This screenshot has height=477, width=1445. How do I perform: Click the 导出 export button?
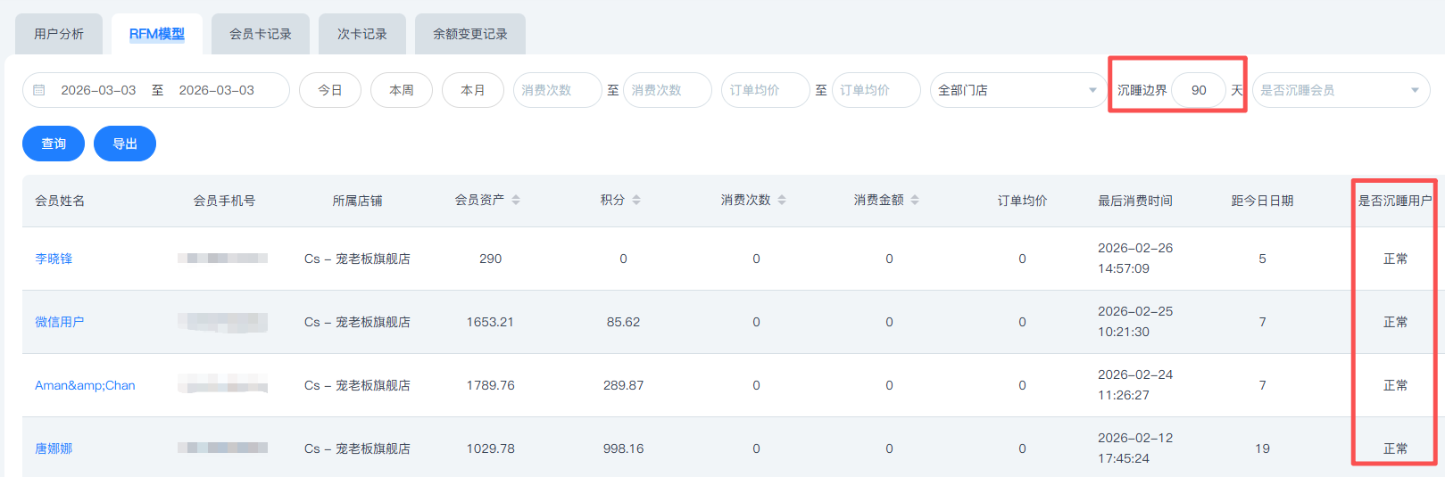(125, 144)
